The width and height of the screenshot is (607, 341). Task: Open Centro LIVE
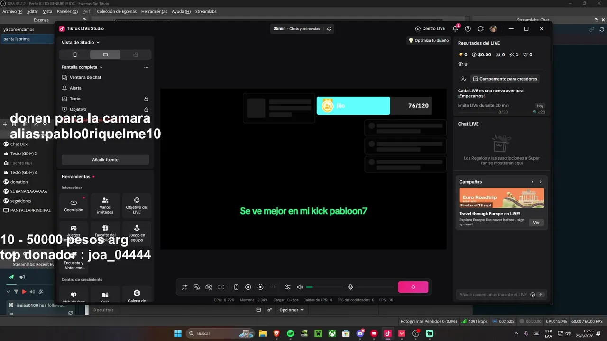430,28
